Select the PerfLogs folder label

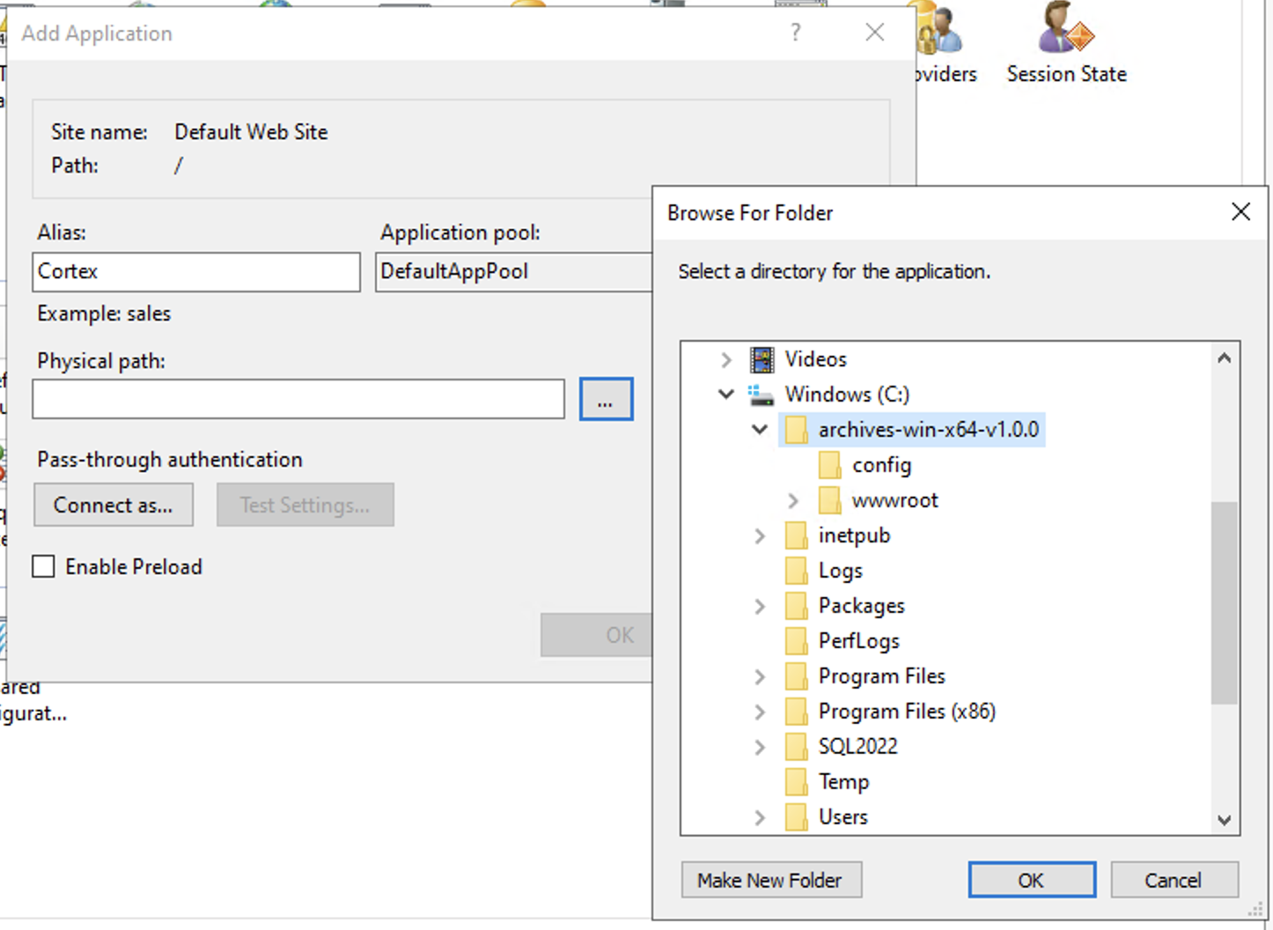click(x=858, y=641)
